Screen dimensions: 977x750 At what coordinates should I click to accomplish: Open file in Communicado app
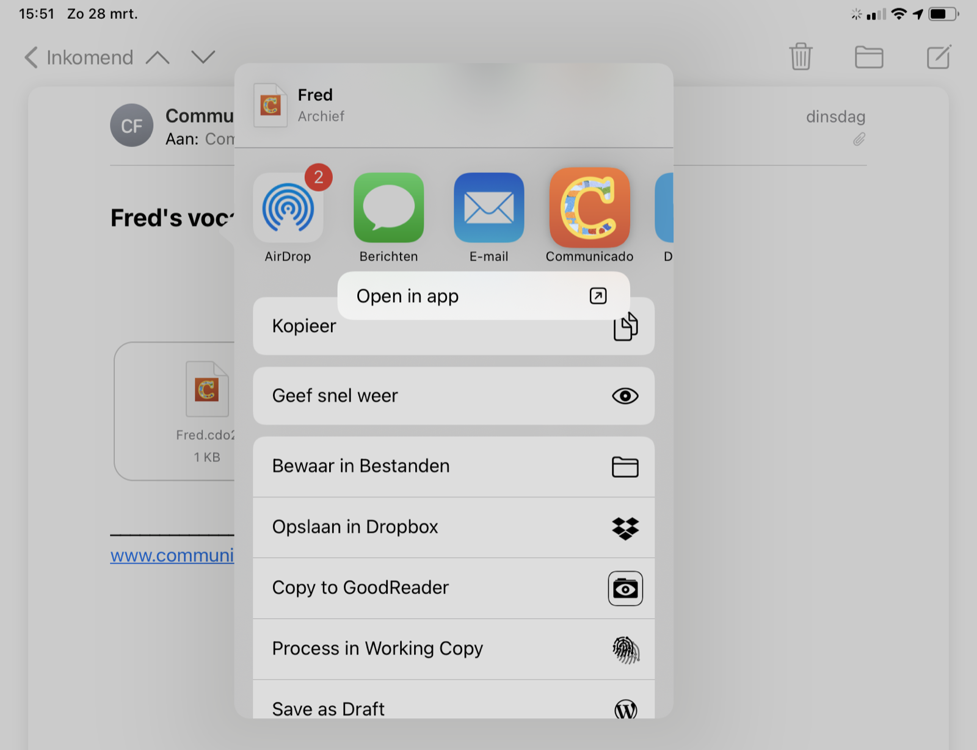click(589, 207)
